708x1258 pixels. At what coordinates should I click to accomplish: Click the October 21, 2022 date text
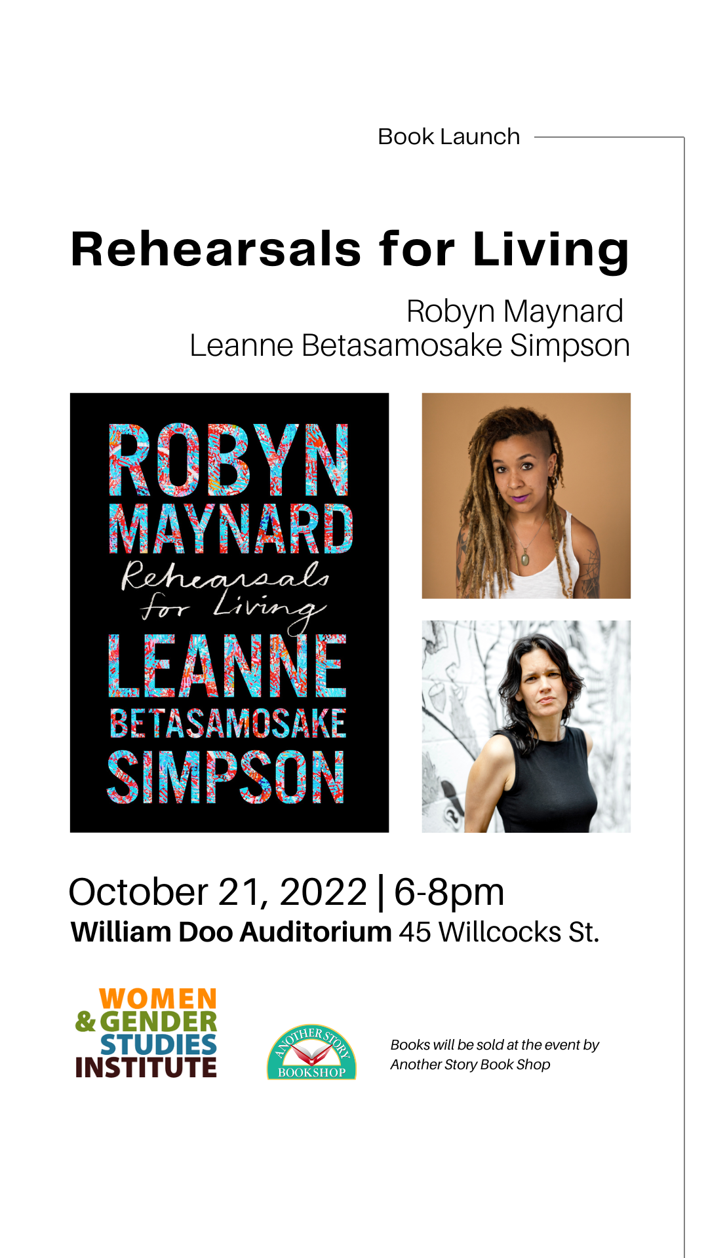(x=218, y=892)
